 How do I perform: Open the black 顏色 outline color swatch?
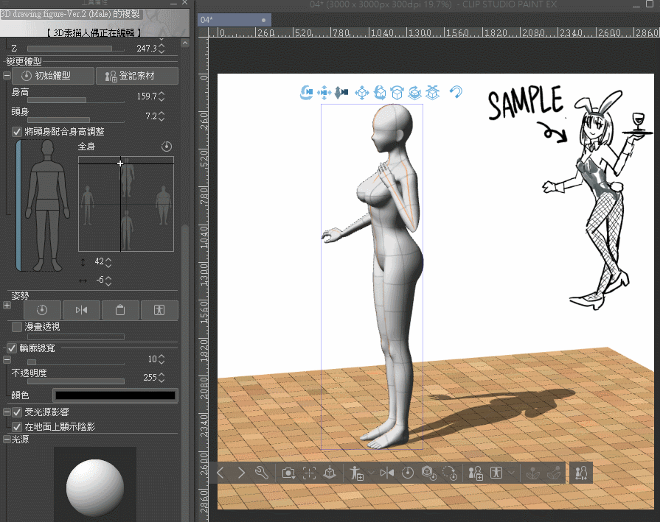click(114, 395)
